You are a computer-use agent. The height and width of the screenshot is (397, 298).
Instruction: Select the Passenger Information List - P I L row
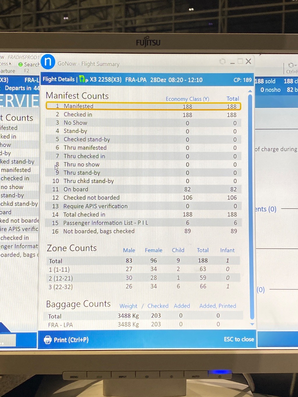click(x=143, y=223)
